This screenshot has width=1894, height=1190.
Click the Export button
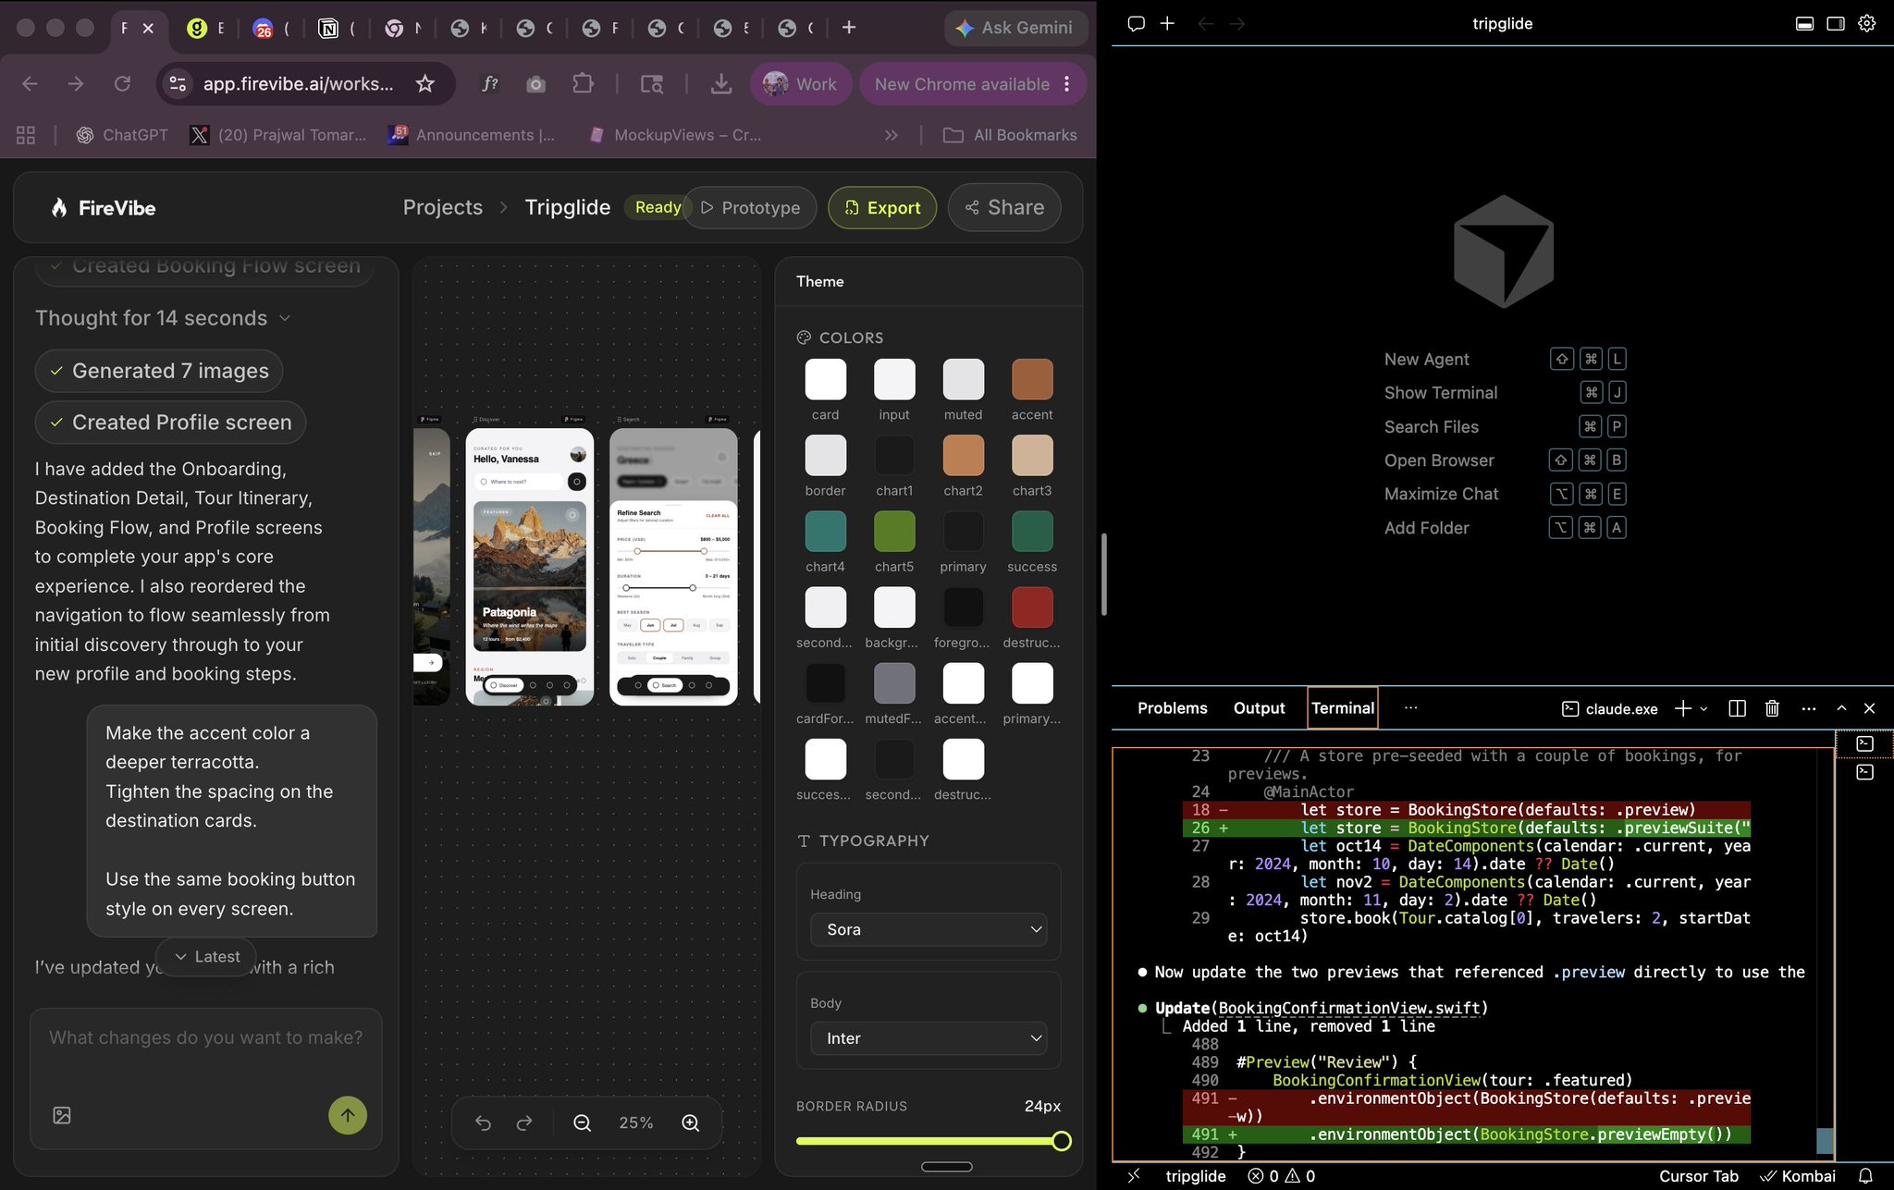click(x=882, y=208)
